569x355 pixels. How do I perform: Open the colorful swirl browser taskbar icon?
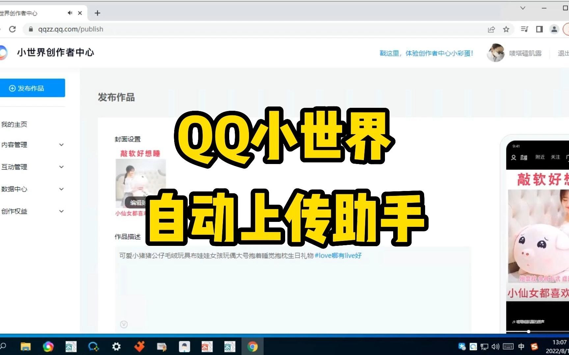pos(48,346)
